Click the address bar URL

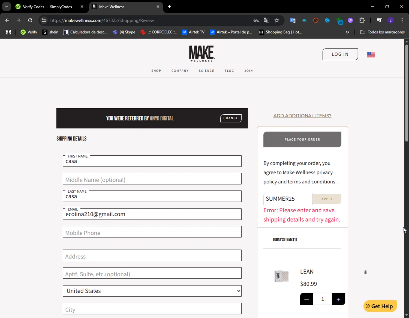[102, 20]
